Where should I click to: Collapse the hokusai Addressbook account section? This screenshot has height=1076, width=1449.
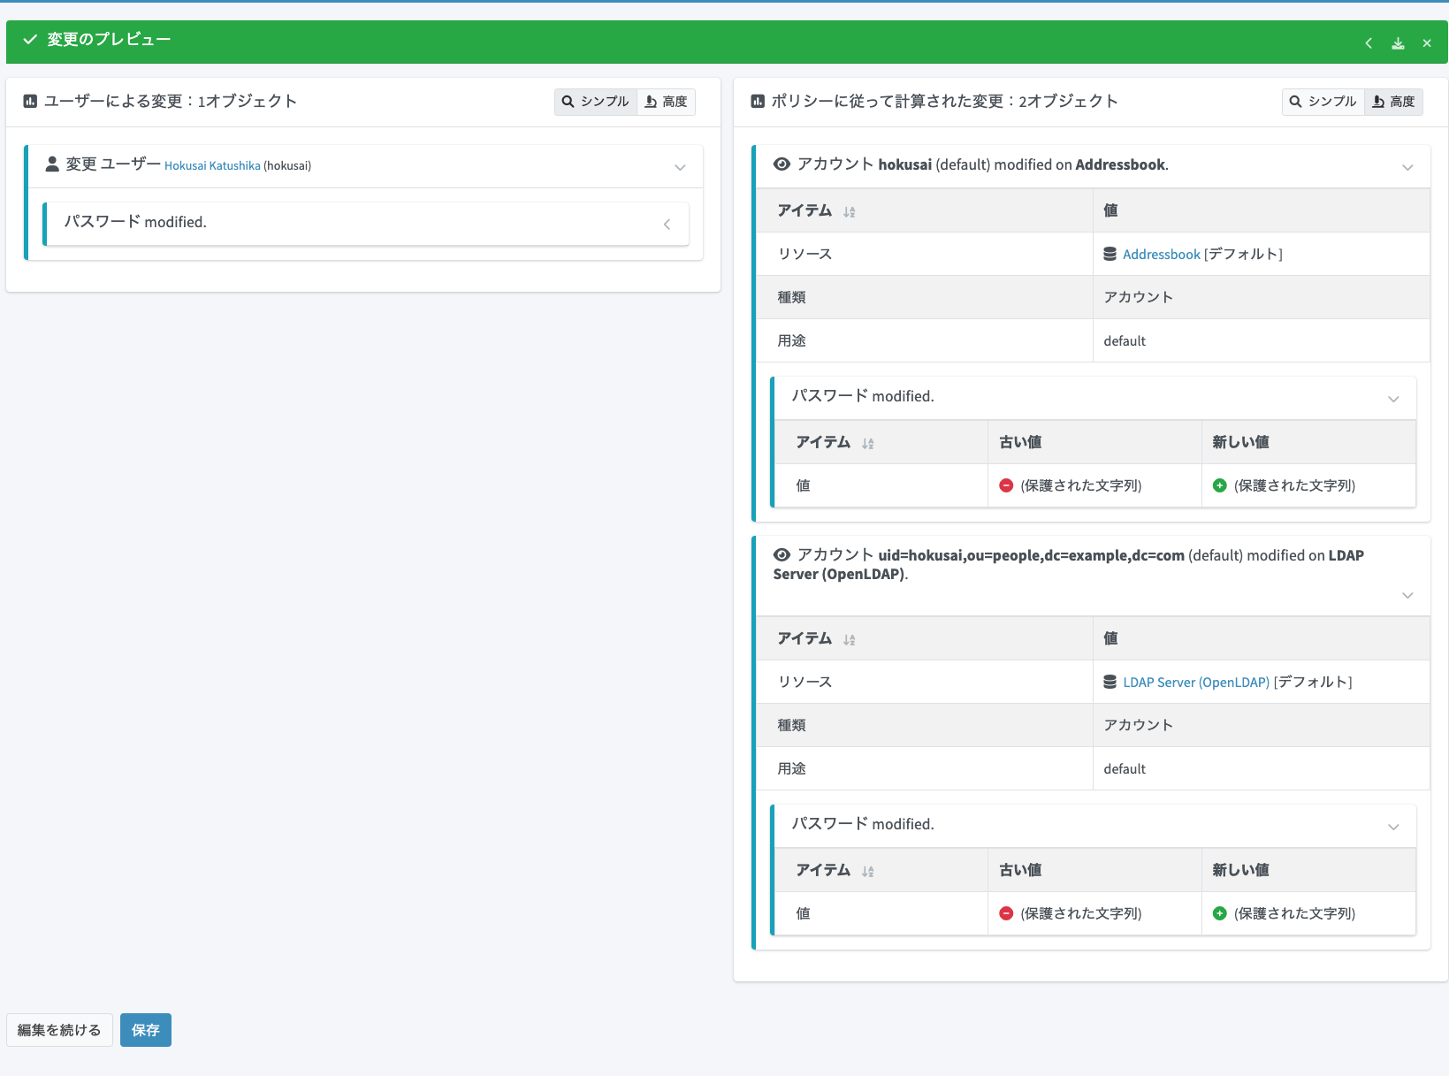(x=1407, y=167)
